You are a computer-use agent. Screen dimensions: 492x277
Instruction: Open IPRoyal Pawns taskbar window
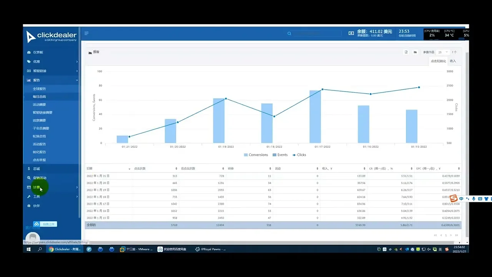click(x=210, y=249)
